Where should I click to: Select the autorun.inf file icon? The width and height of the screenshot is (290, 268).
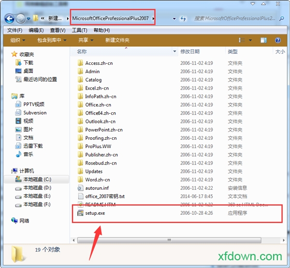coord(80,188)
